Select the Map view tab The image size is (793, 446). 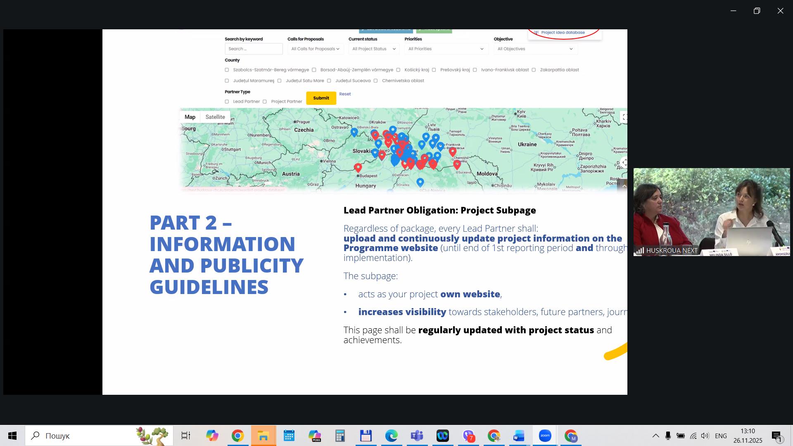point(190,117)
